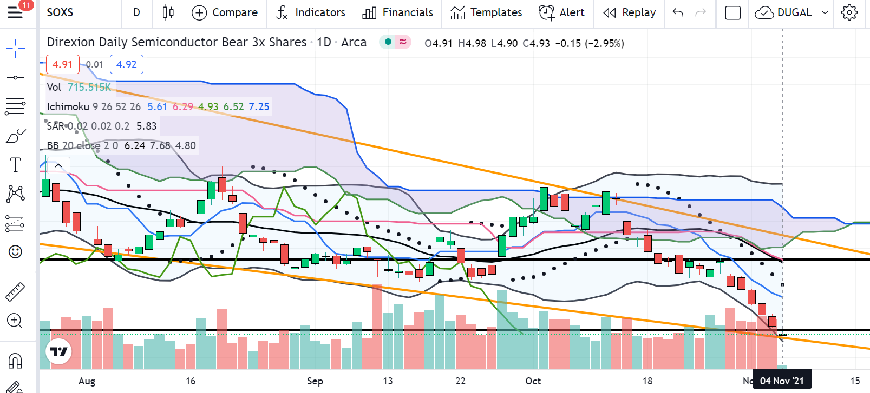The width and height of the screenshot is (870, 393).
Task: Select the ruler measure tool
Action: click(x=15, y=291)
